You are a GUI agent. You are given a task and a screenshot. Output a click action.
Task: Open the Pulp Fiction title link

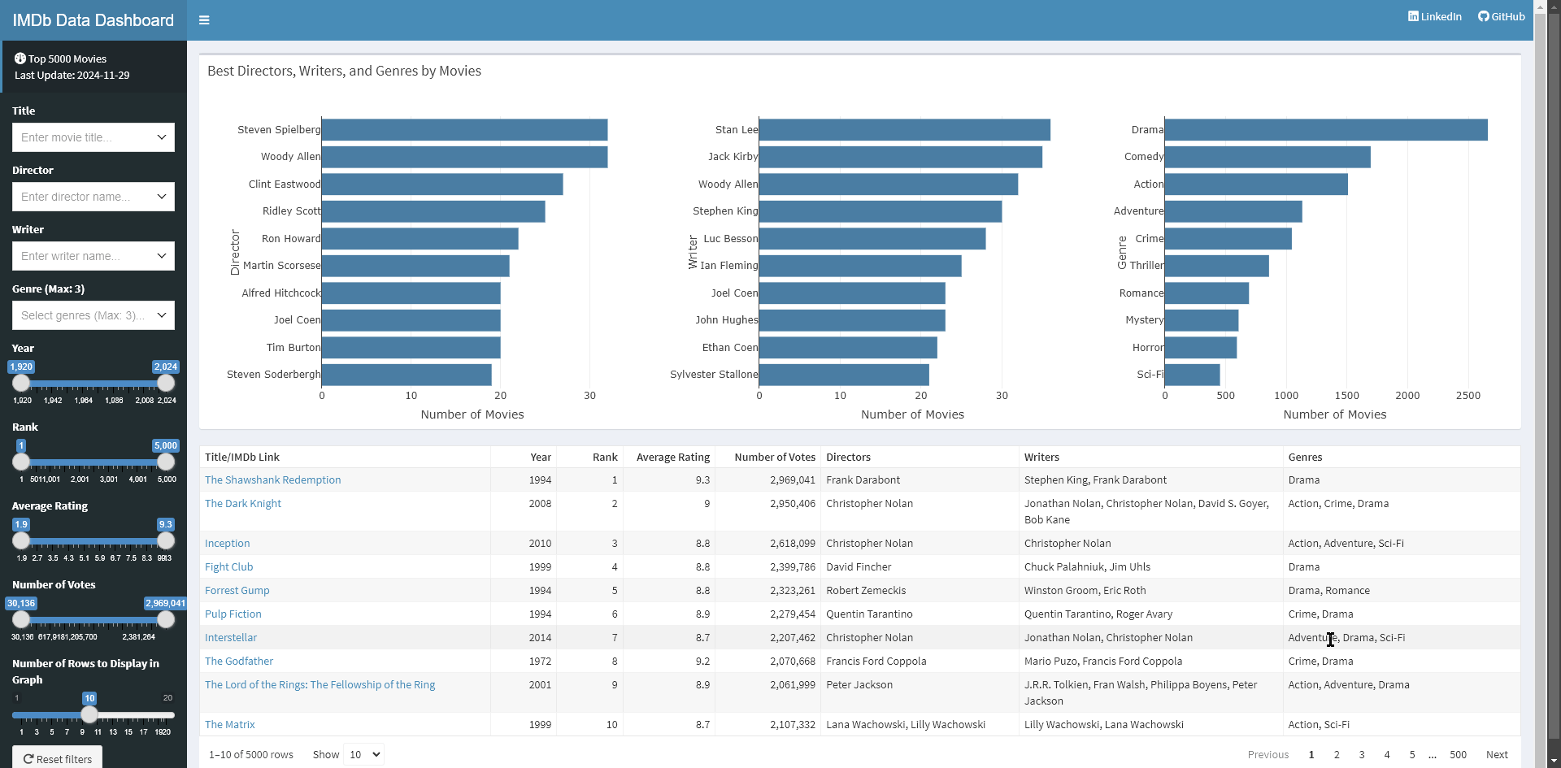[233, 614]
